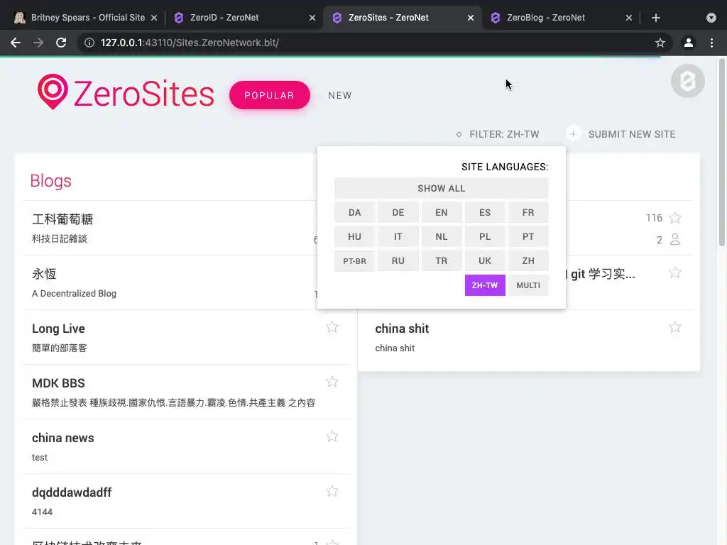
Task: Filter sites by PL language
Action: pyautogui.click(x=485, y=236)
